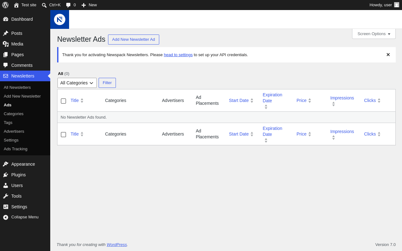Viewport: 402px width, 251px height.
Task: Click the WordPress logo in admin bar
Action: point(5,5)
